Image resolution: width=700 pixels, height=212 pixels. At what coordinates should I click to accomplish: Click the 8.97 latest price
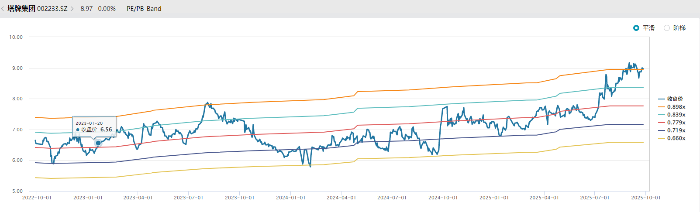tap(86, 9)
